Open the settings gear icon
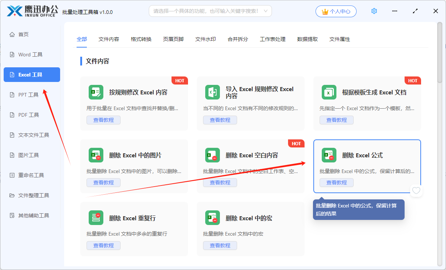The width and height of the screenshot is (446, 270). click(x=374, y=11)
